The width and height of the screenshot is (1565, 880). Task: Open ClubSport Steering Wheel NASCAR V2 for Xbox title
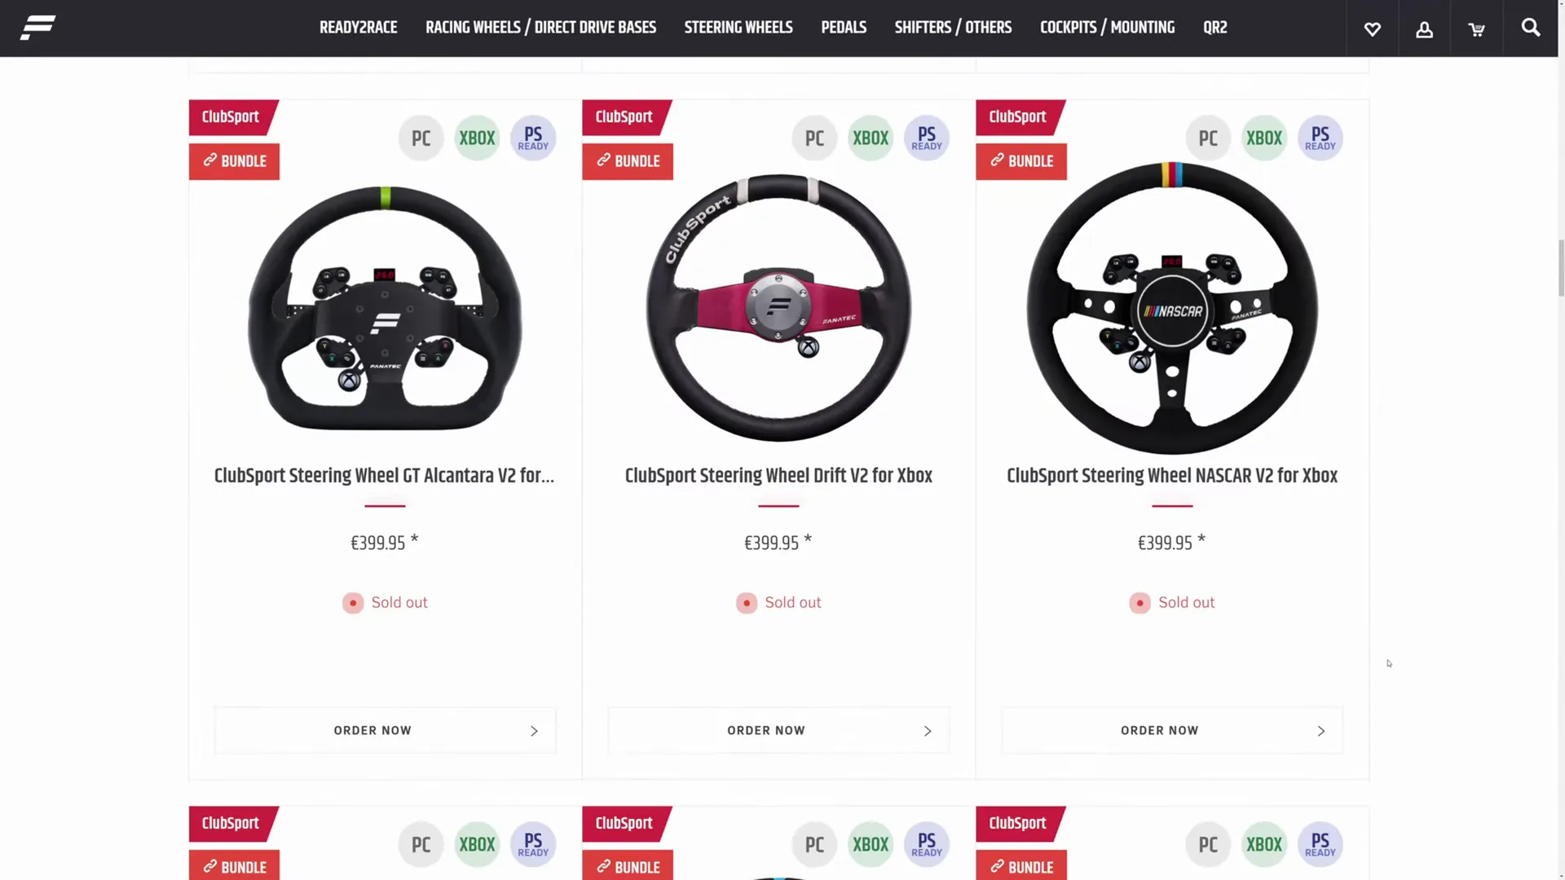1172,476
